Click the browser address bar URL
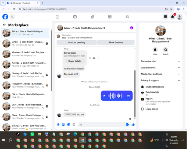187x149 pixels. tap(45, 9)
